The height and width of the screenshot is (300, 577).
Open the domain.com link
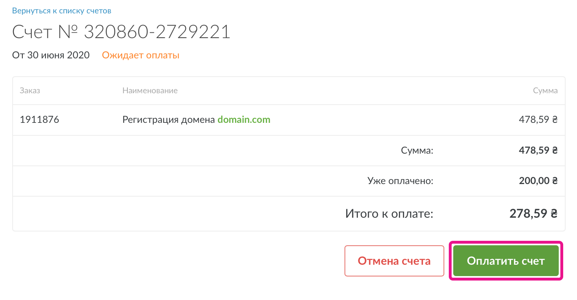point(244,120)
